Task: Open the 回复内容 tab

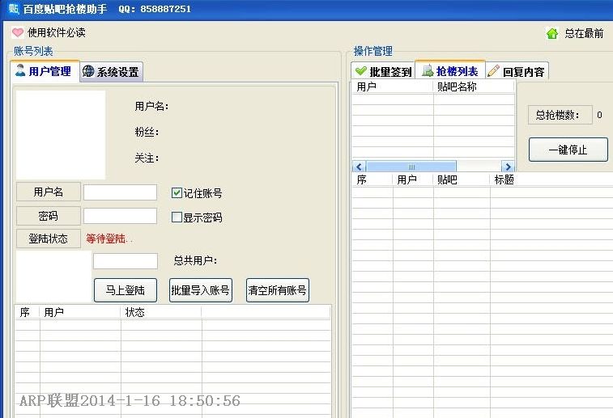Action: pyautogui.click(x=517, y=72)
